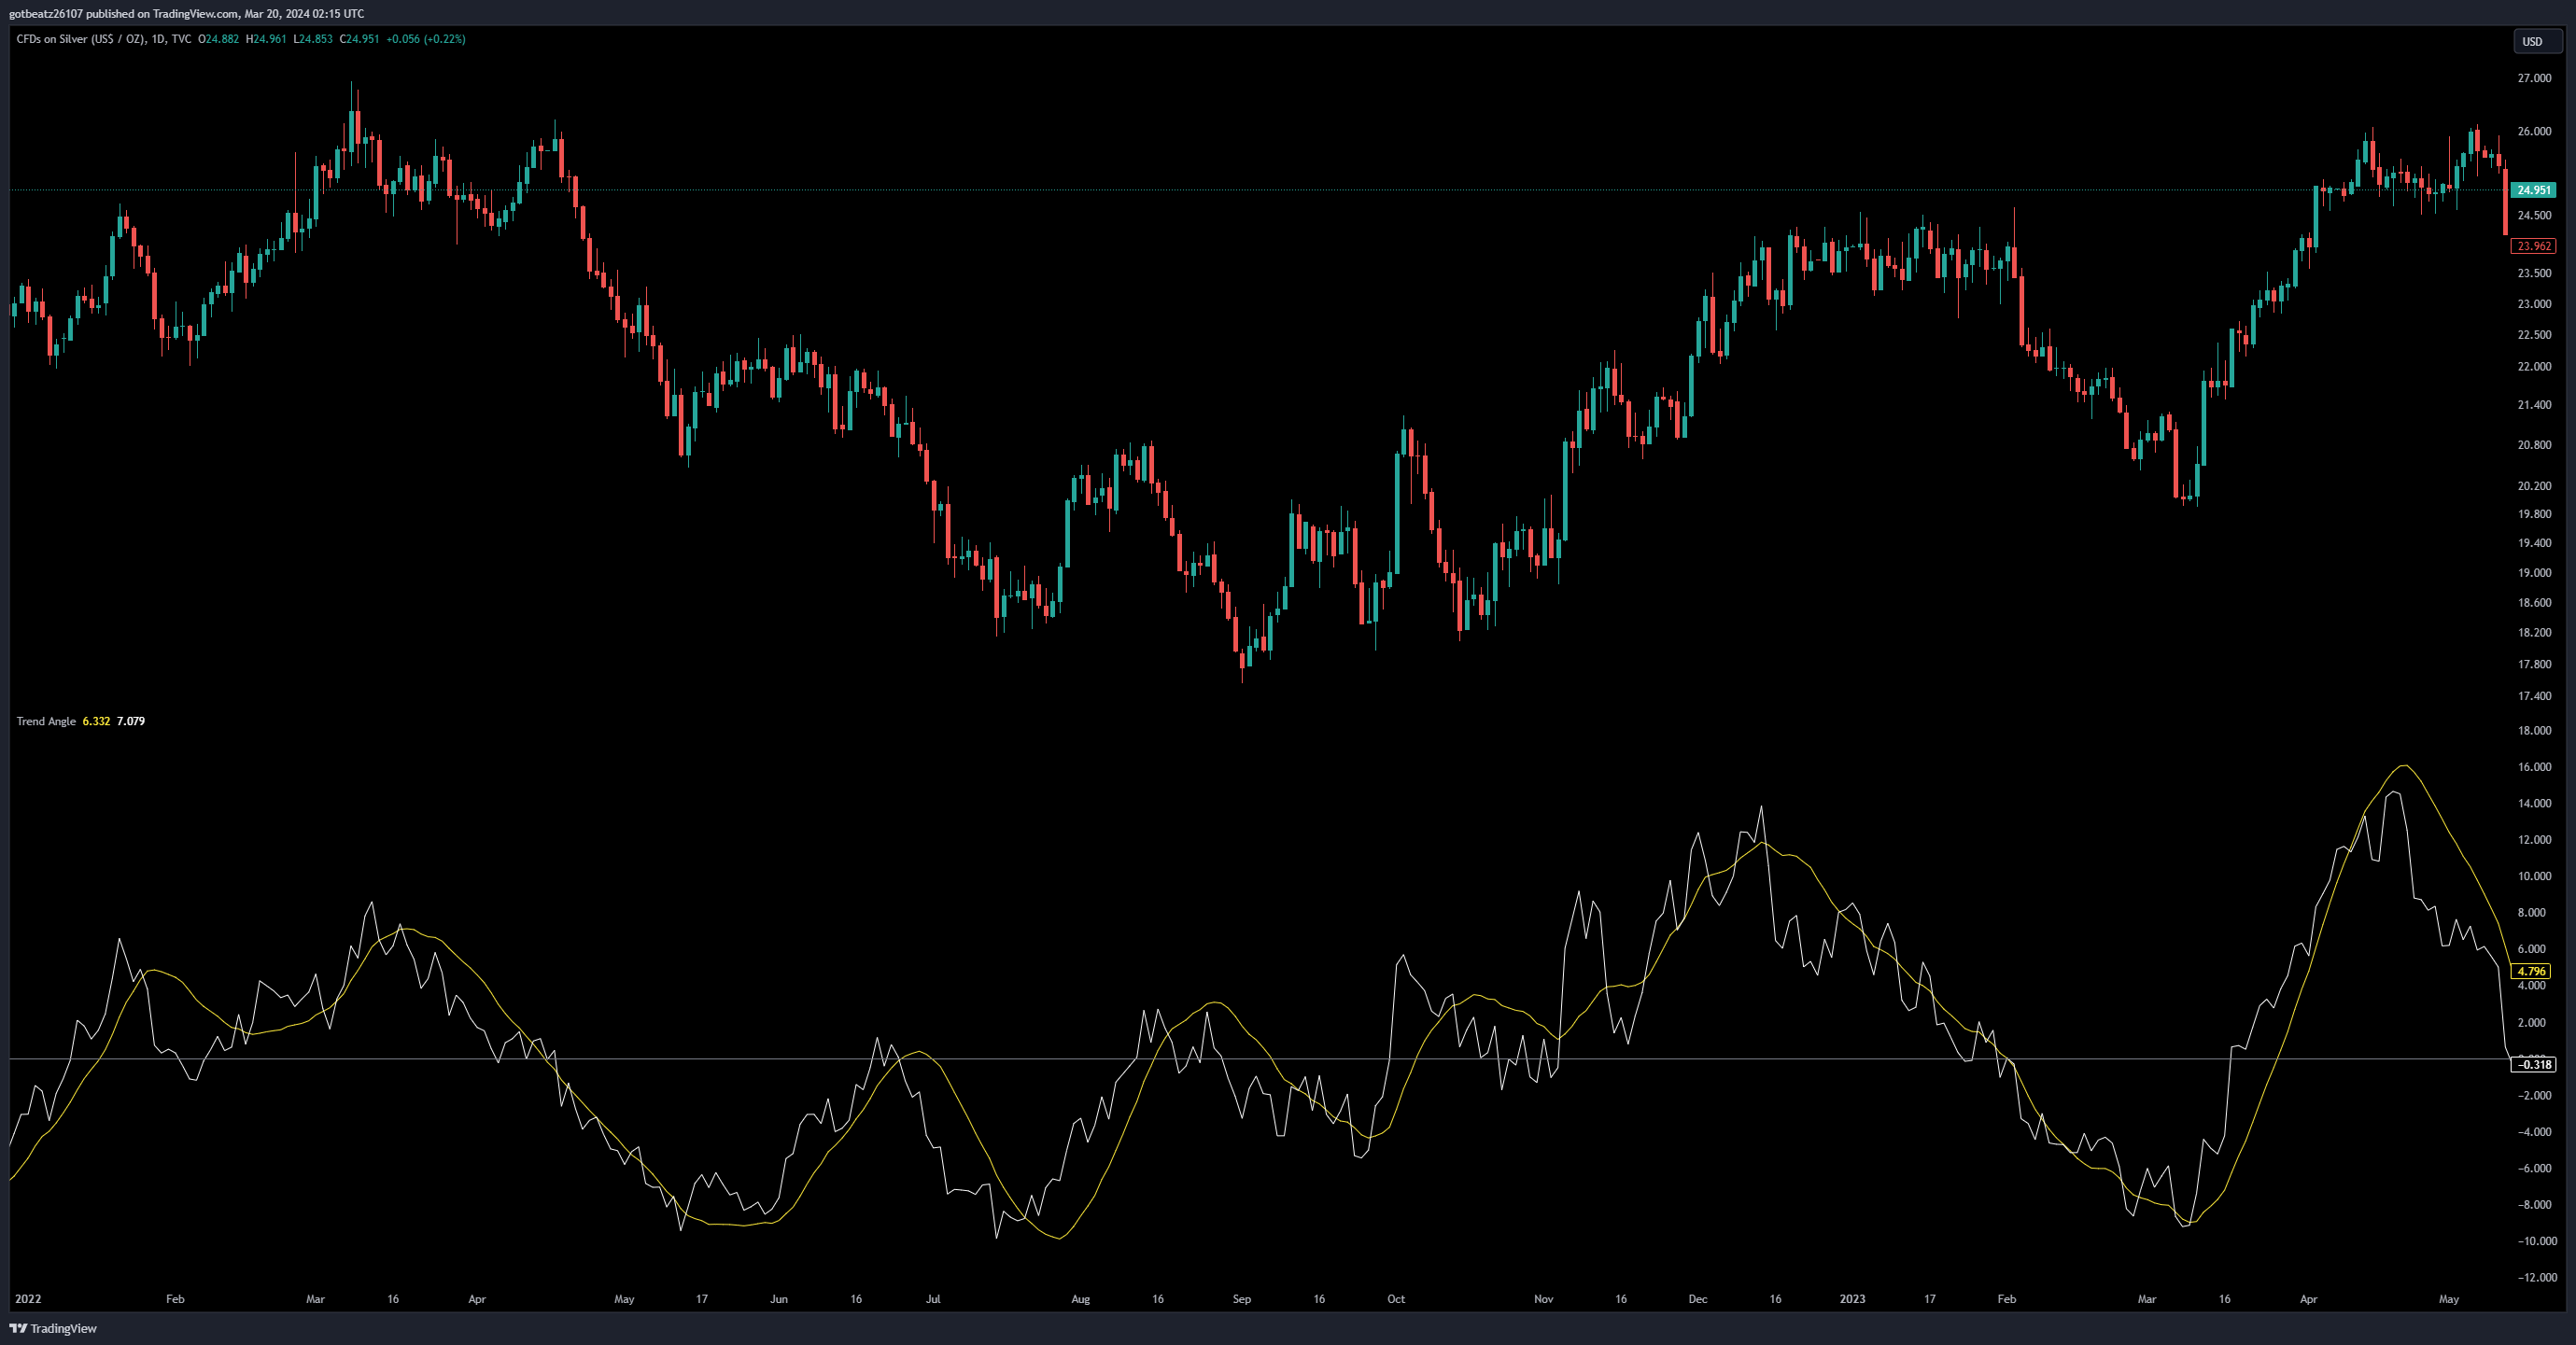This screenshot has width=2576, height=1345.
Task: Click the low value L24.853
Action: tap(313, 39)
